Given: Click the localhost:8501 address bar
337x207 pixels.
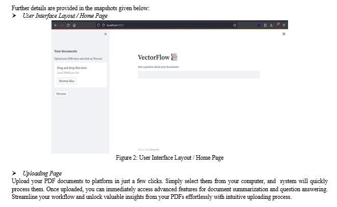Looking at the screenshot, I should click(167, 25).
